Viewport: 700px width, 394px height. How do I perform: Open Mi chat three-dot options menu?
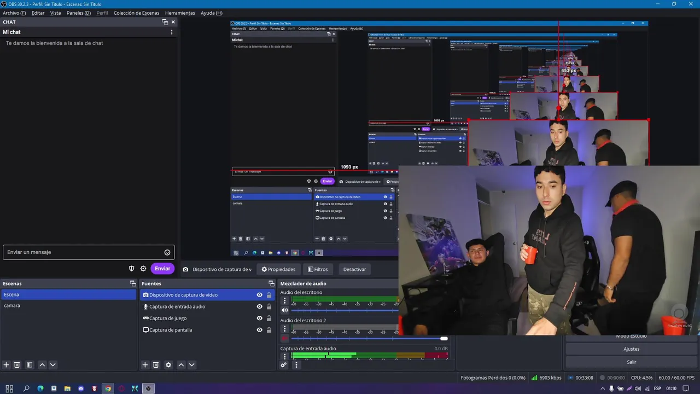(172, 32)
